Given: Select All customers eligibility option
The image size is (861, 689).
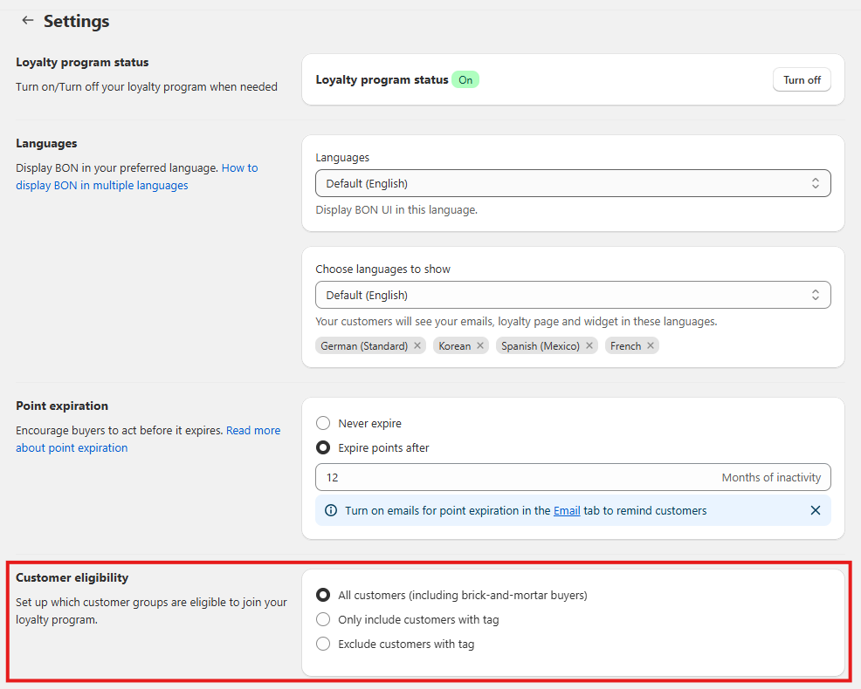Looking at the screenshot, I should (x=323, y=596).
